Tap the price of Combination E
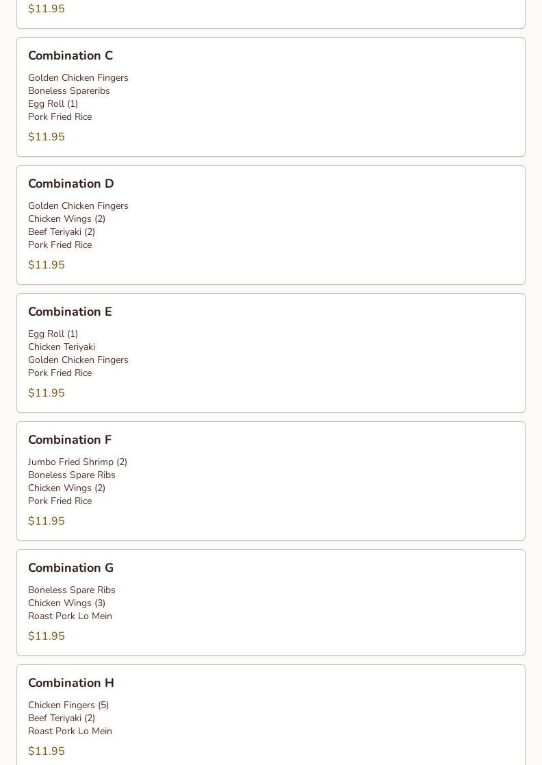Screen dimensions: 542x765 pyautogui.click(x=47, y=393)
